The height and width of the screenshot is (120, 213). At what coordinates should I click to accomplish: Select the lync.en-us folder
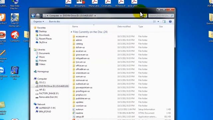(81, 62)
